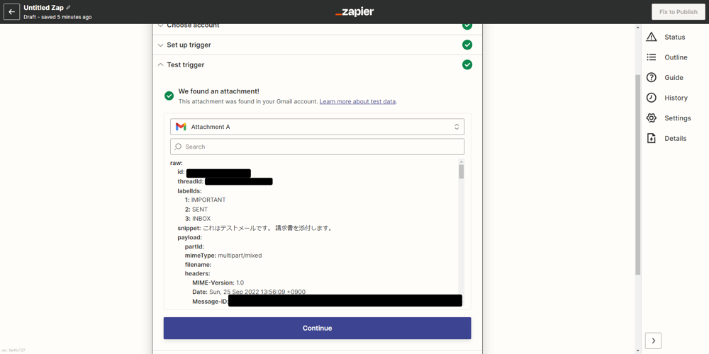
Task: Click the green check beside We found an attachment
Action: [169, 96]
